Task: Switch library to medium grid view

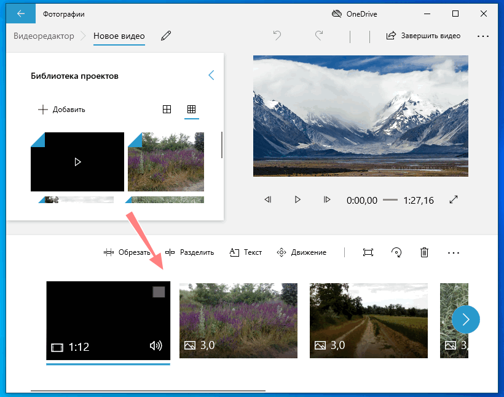Action: (167, 110)
